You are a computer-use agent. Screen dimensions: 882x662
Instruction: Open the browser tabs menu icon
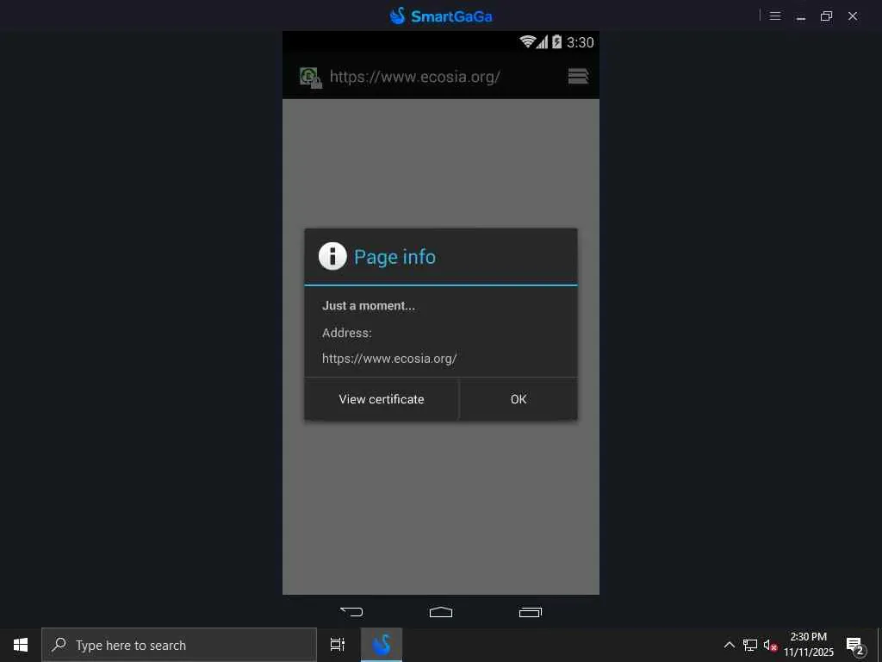[x=578, y=76]
